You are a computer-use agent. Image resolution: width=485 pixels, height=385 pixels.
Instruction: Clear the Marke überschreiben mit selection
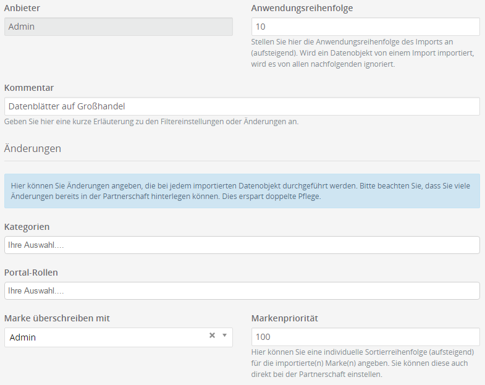point(212,336)
